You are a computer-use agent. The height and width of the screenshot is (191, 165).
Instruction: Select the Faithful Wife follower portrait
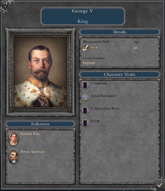[x=13, y=138]
